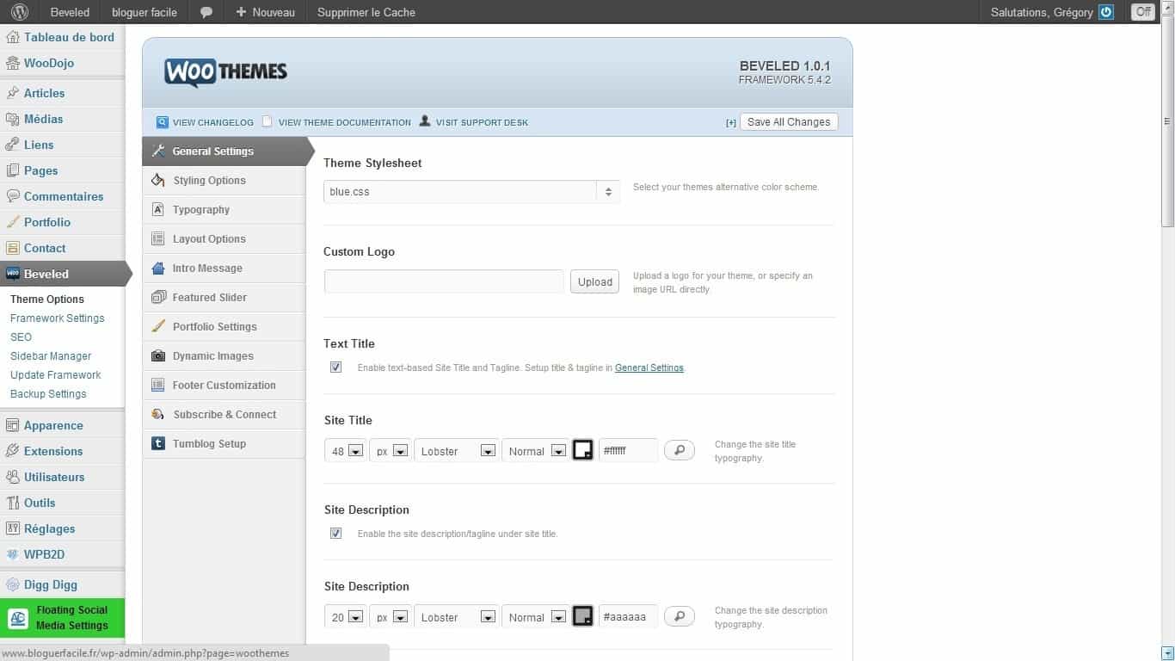Click the Réglages settings icon

(13, 528)
